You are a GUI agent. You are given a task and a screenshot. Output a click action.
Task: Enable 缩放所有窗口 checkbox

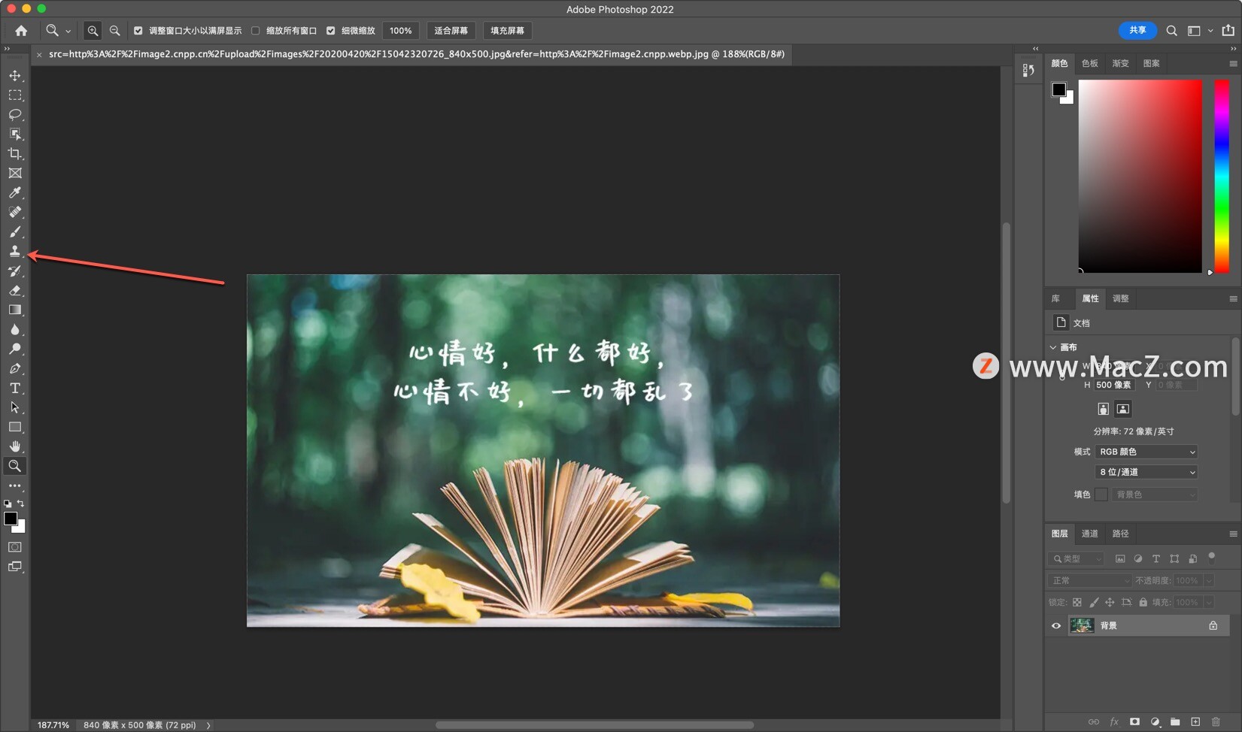256,31
